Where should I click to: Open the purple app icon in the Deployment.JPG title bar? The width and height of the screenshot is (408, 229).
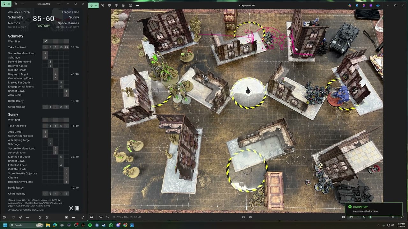(x=371, y=5)
